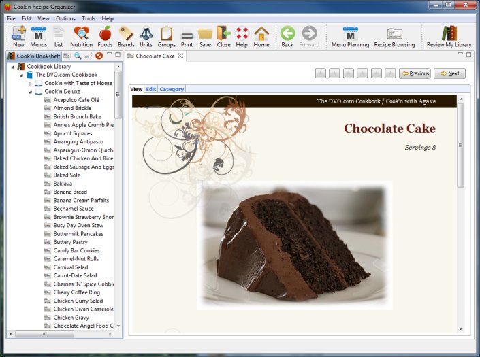Collapse The DVO.com Cookbook tree node

pyautogui.click(x=21, y=75)
